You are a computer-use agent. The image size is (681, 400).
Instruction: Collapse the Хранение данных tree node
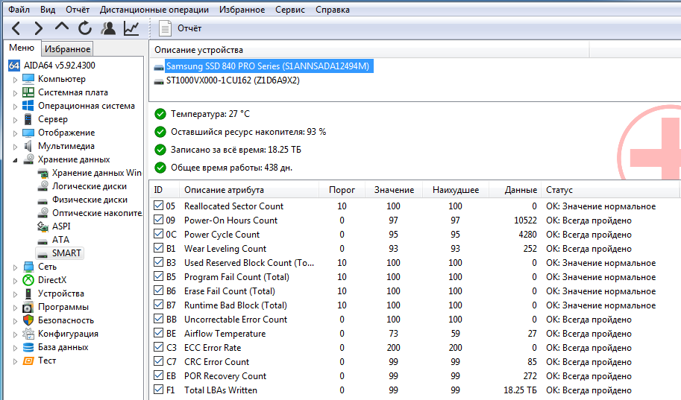tap(15, 160)
